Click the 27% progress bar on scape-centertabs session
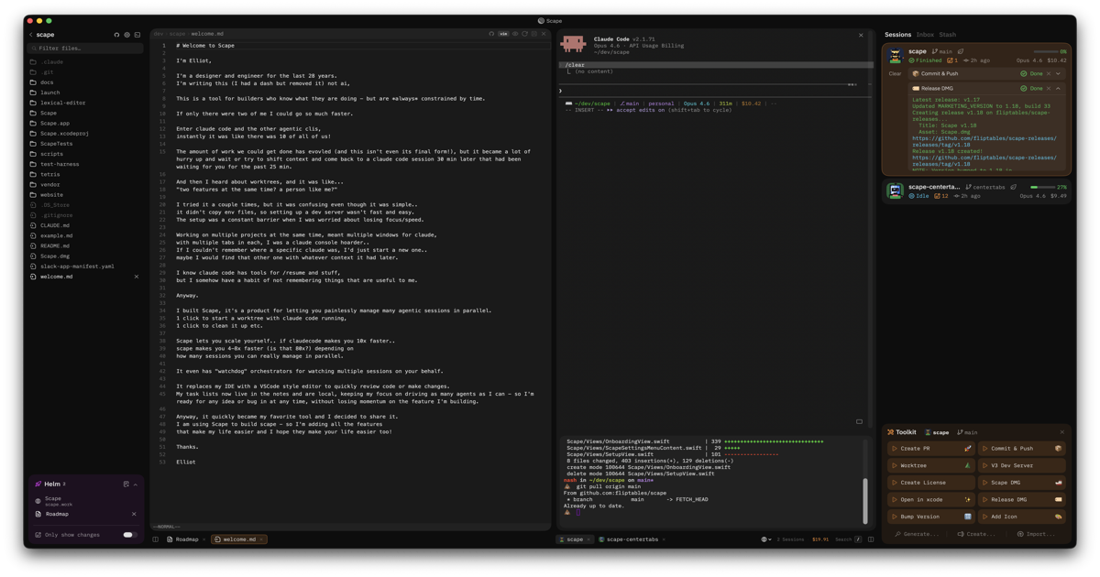The image size is (1100, 577). point(1045,186)
